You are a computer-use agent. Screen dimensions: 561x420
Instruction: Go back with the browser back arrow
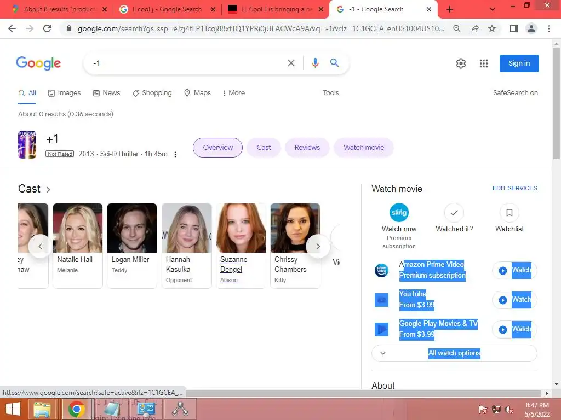pos(12,28)
